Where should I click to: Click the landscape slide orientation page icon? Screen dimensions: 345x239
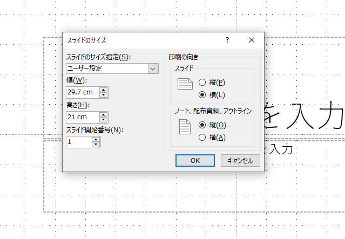tap(185, 85)
